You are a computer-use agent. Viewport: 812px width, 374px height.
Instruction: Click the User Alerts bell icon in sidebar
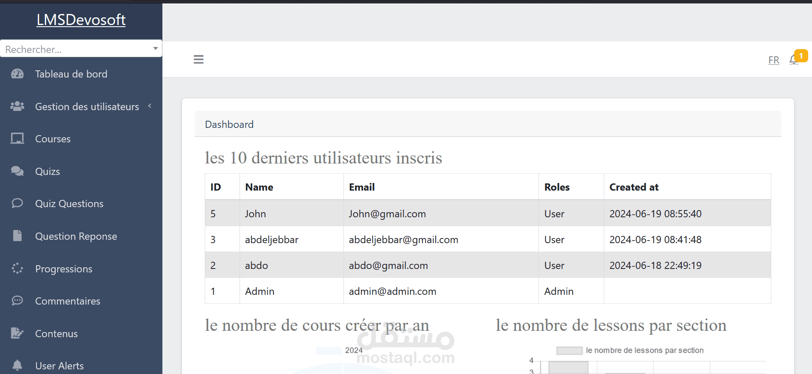pos(17,365)
